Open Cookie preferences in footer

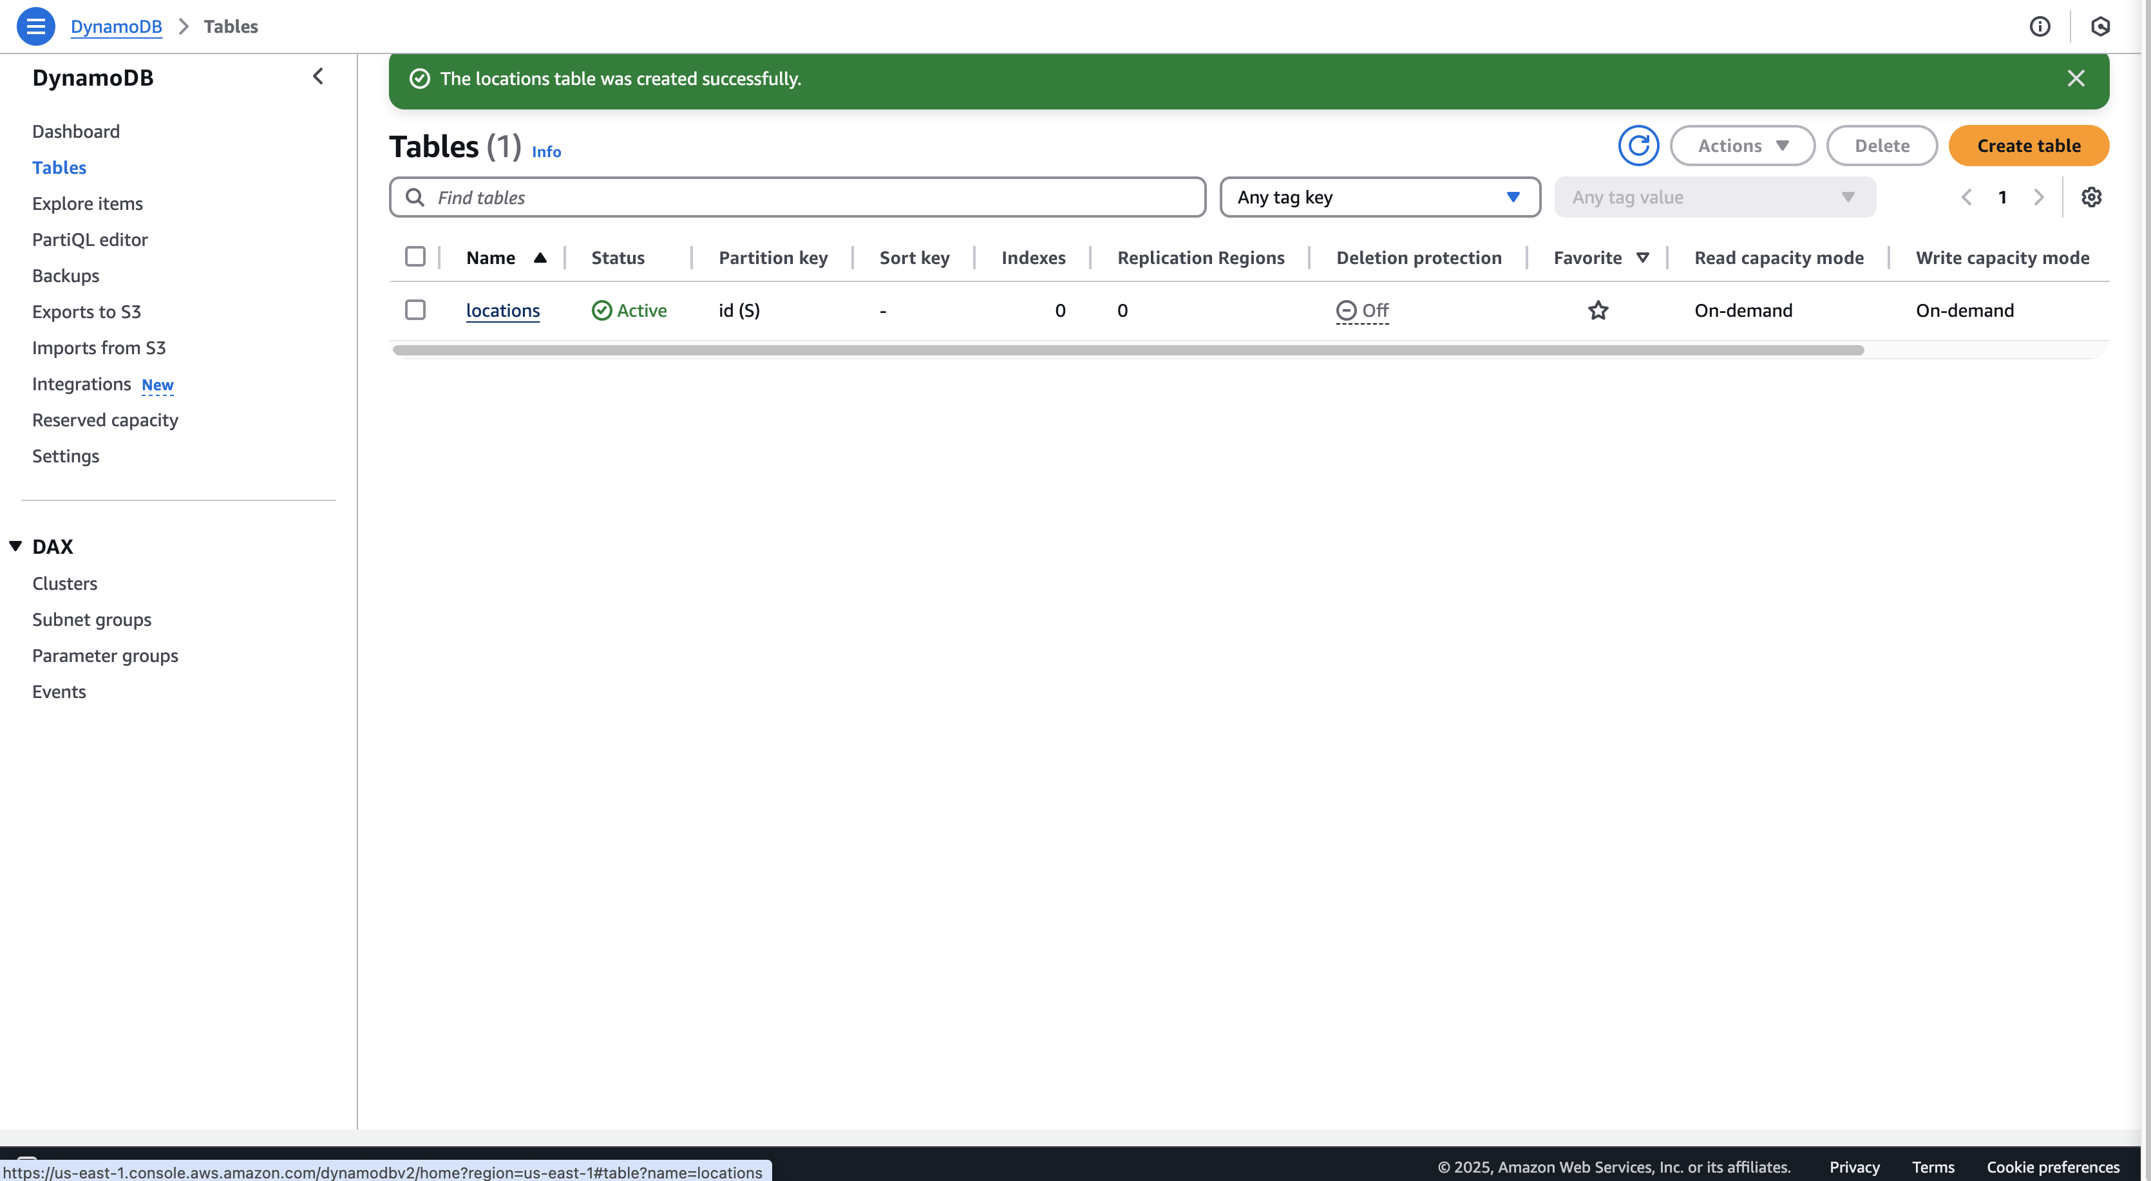[2052, 1167]
